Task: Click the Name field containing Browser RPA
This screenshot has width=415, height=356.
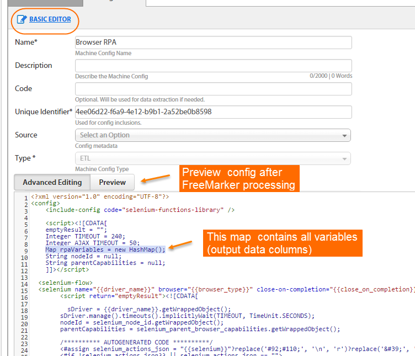Action: [214, 42]
